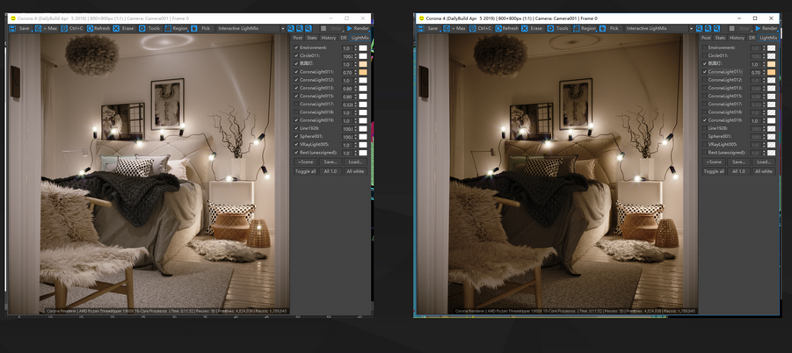This screenshot has height=353, width=792.
Task: Enable the Sphere001 checkbox in the right window
Action: (703, 136)
